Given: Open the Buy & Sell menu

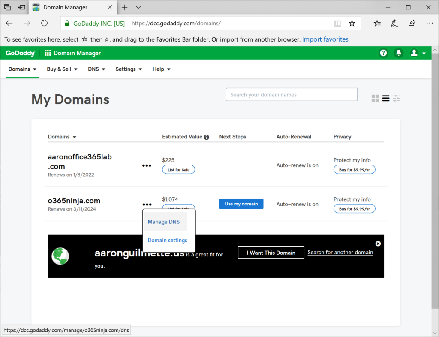Looking at the screenshot, I should [59, 69].
